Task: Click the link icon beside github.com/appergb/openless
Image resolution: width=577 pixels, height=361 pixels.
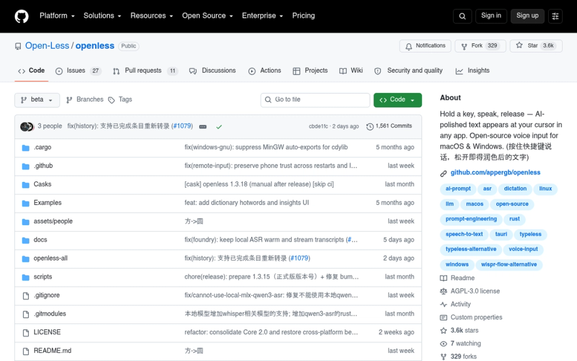Action: click(443, 173)
